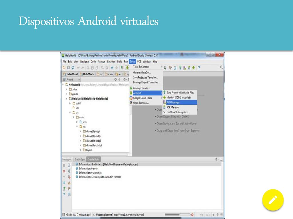Click the Replace toolbar icon
This screenshot has height=219, width=293.
107,68
